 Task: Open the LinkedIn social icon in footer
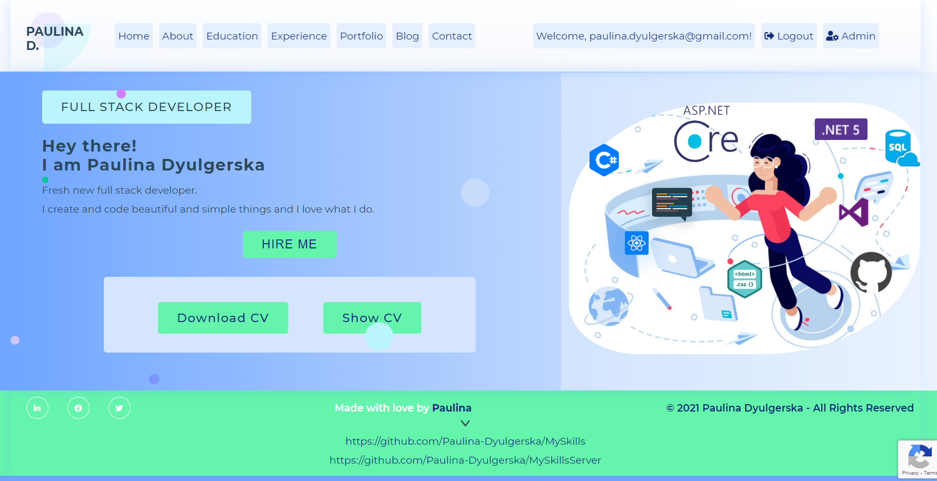pyautogui.click(x=37, y=408)
